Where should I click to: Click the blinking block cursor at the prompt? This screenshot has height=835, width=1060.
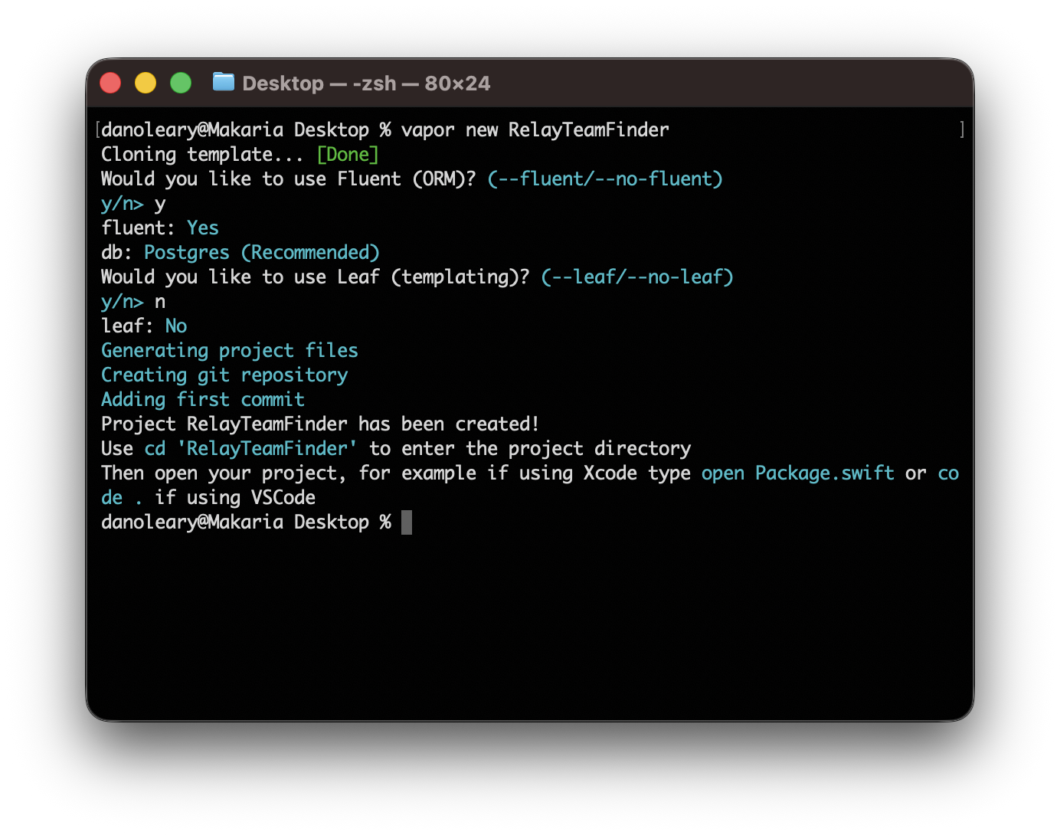[407, 522]
